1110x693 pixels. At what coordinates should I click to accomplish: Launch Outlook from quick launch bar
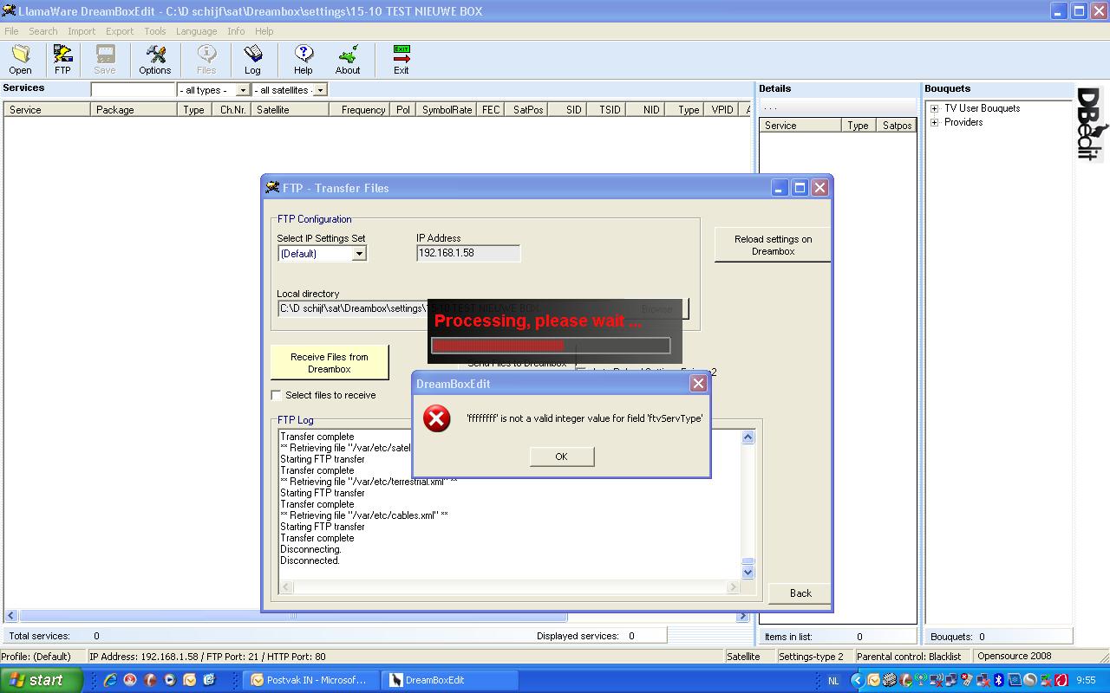click(189, 680)
